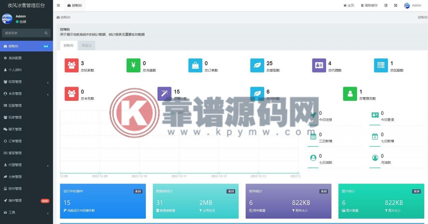Click the 实时 badge on 运行中的插件 card
428x224 pixels.
coord(138,192)
